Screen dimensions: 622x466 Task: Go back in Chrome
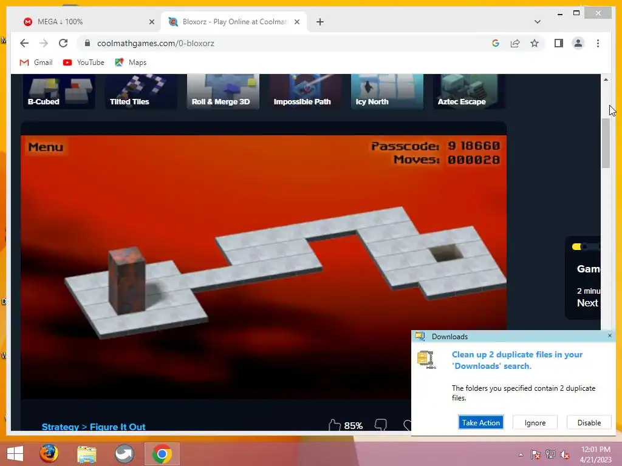24,43
